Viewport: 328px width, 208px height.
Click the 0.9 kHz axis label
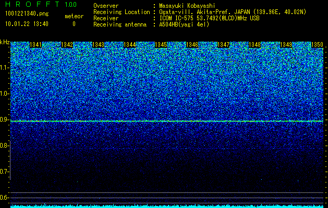coord(4,120)
